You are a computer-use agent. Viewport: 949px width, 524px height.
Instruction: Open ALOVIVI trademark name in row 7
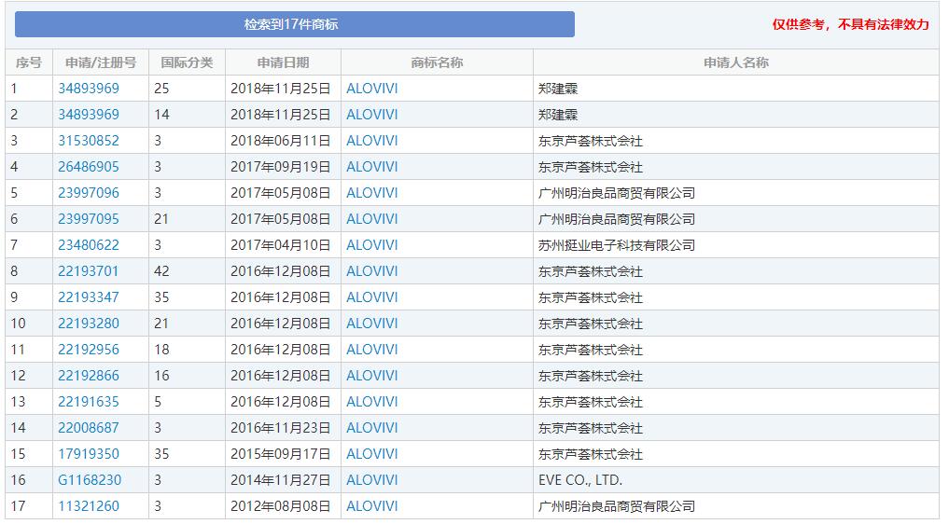pyautogui.click(x=372, y=244)
